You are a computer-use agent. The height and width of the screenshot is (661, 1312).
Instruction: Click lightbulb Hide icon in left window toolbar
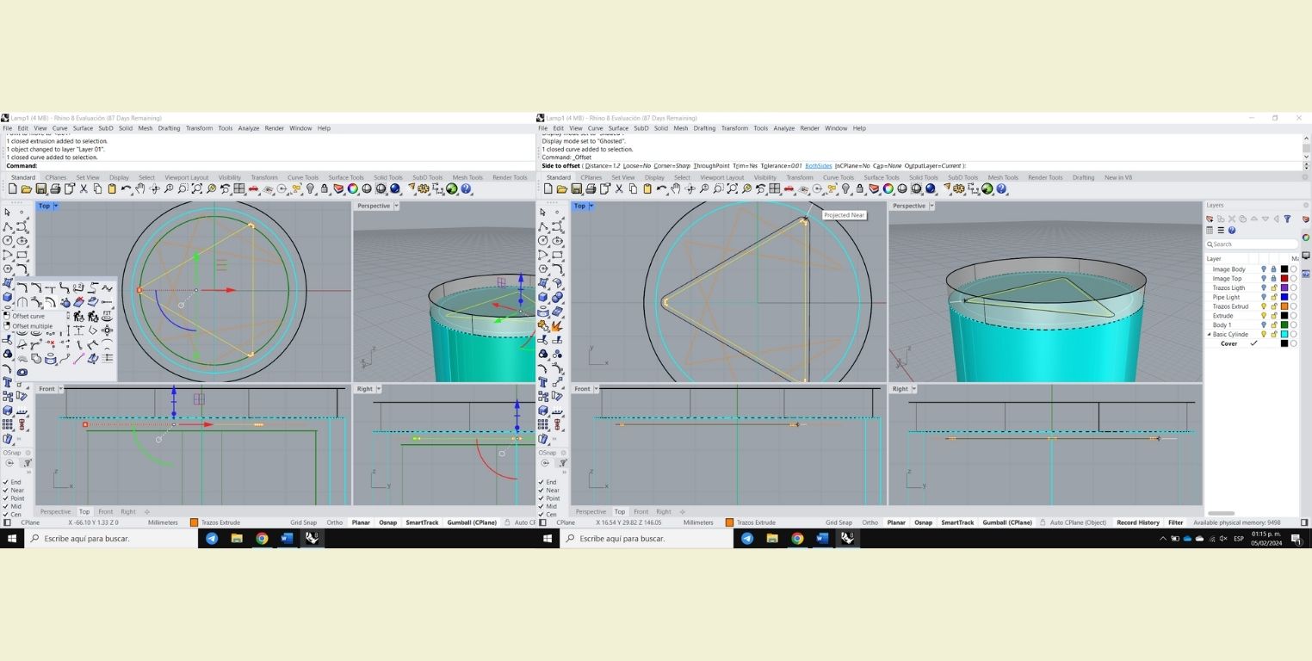[x=310, y=188]
